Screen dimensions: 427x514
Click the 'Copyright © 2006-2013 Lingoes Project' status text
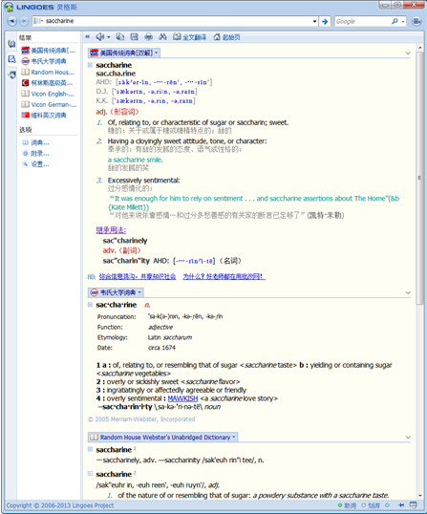tap(60, 505)
